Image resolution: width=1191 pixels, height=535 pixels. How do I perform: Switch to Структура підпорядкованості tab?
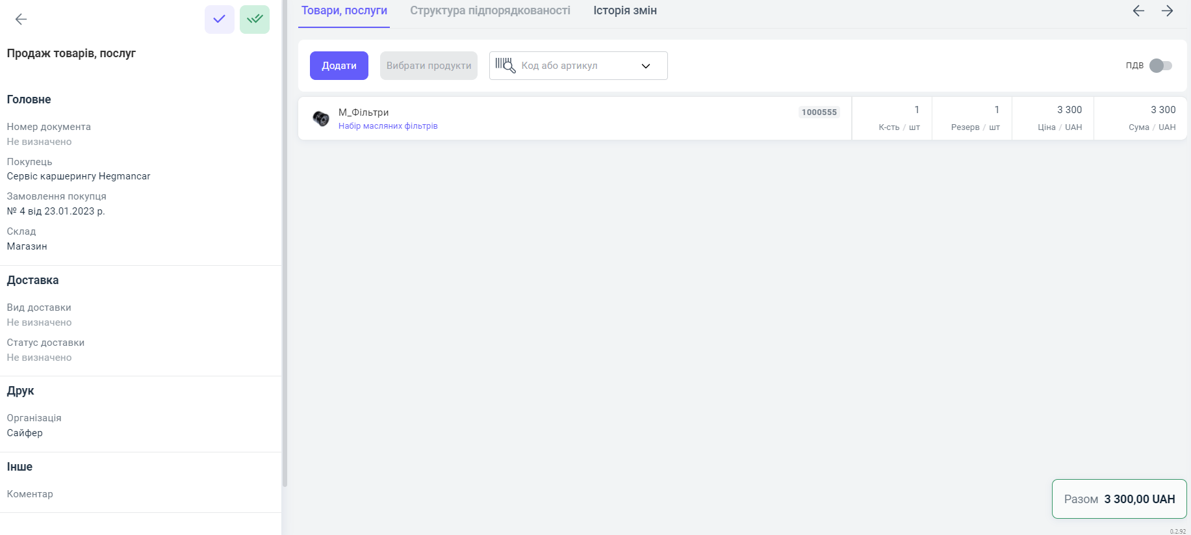pyautogui.click(x=490, y=11)
